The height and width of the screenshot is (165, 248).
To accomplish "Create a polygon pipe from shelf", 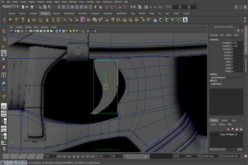I will (52, 20).
